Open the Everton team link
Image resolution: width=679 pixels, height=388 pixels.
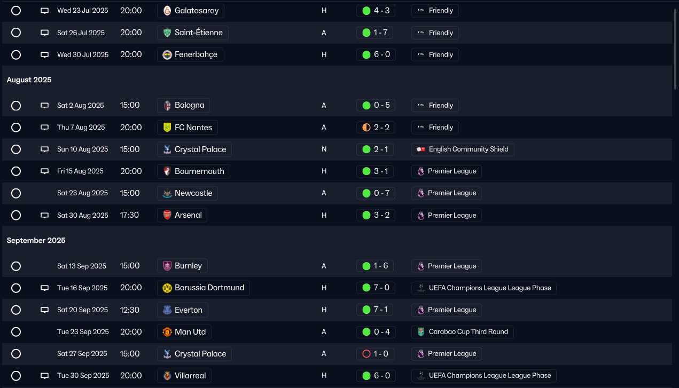coord(188,310)
